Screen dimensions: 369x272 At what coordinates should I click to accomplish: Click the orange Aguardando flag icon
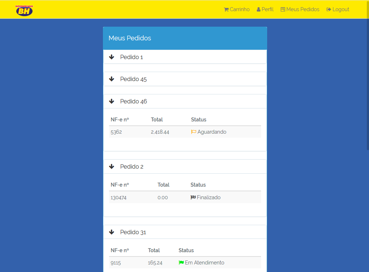click(x=194, y=132)
